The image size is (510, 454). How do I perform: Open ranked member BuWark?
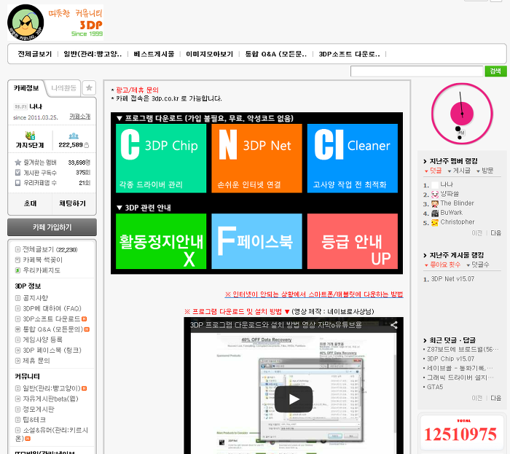click(x=451, y=213)
